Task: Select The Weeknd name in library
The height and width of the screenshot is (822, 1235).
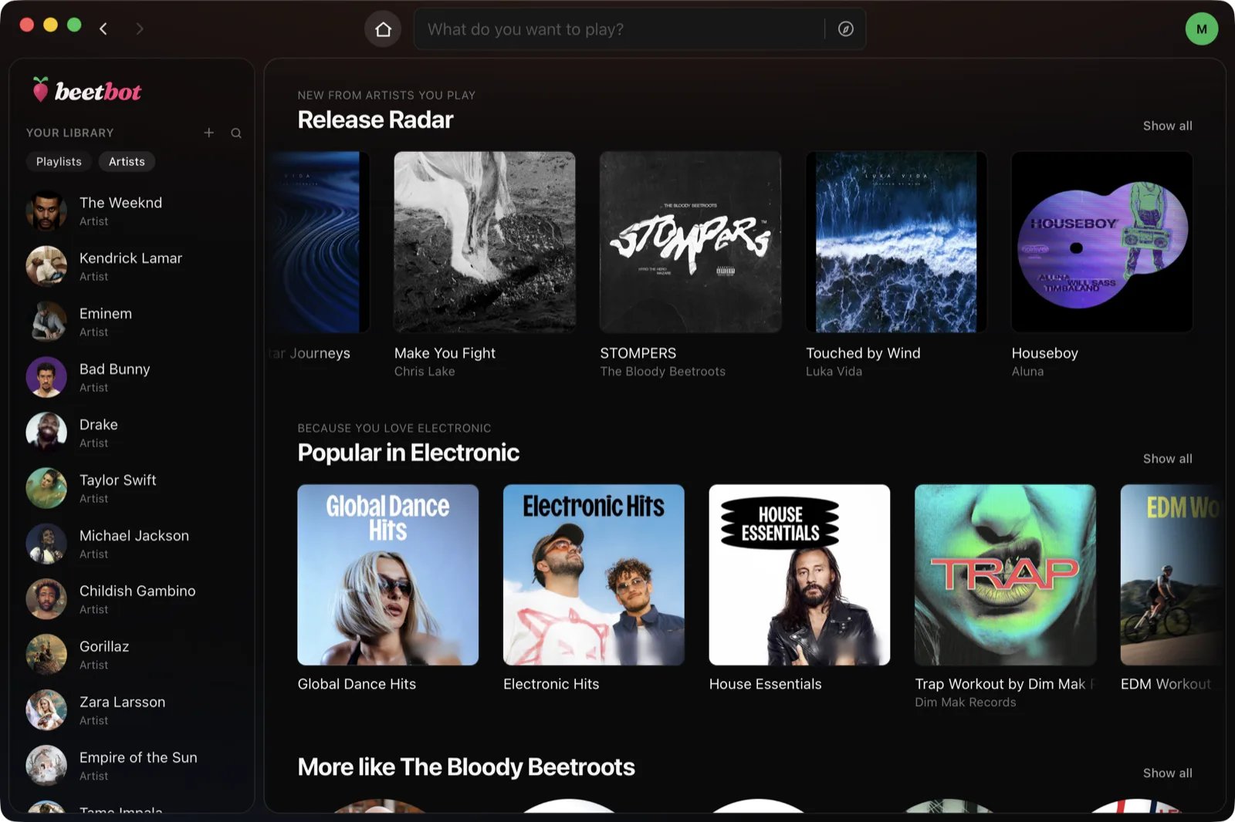Action: 120,203
